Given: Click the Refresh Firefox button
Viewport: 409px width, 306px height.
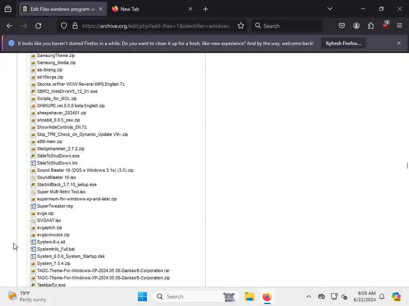Looking at the screenshot, I should point(343,43).
